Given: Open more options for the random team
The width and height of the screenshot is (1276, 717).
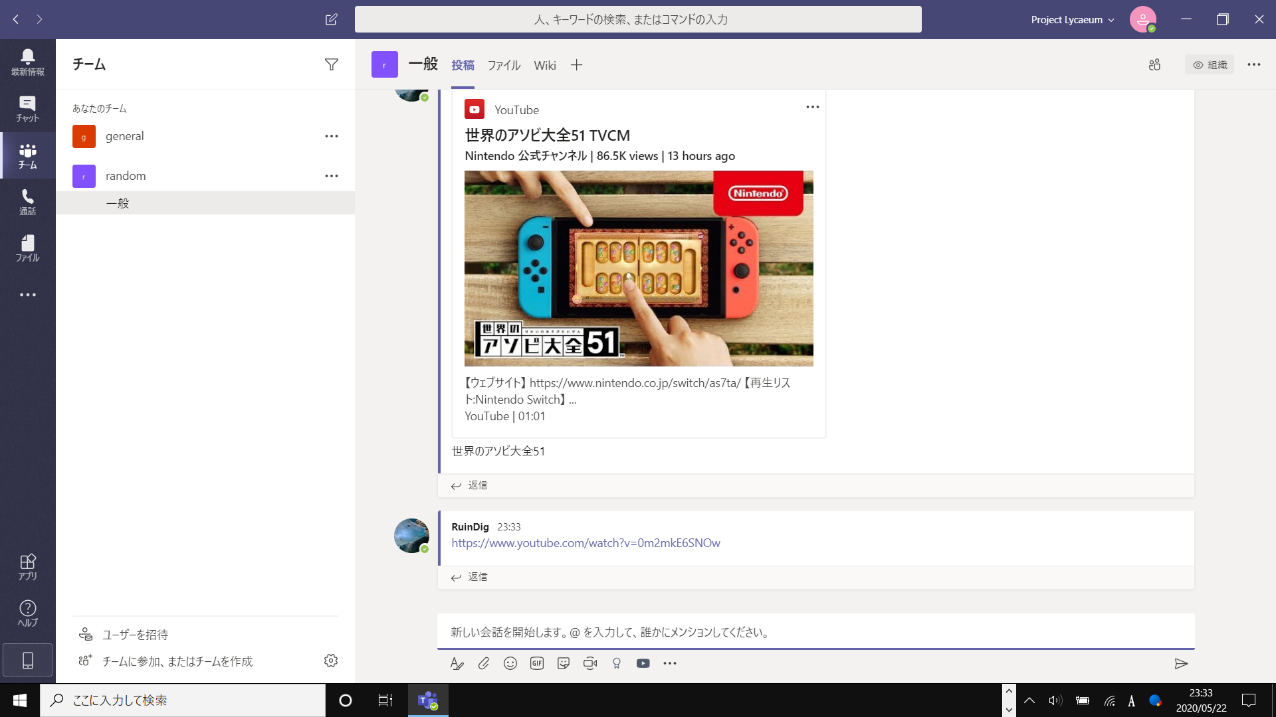Looking at the screenshot, I should [331, 176].
